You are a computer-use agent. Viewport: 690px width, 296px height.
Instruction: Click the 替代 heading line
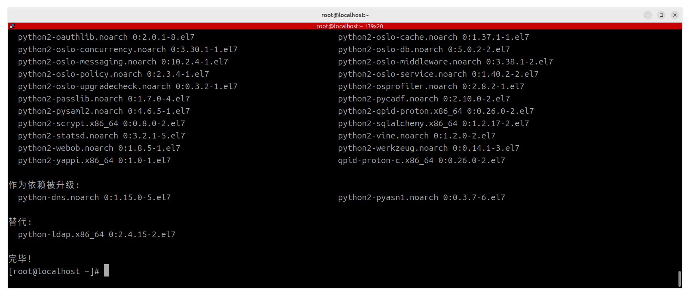tap(20, 222)
